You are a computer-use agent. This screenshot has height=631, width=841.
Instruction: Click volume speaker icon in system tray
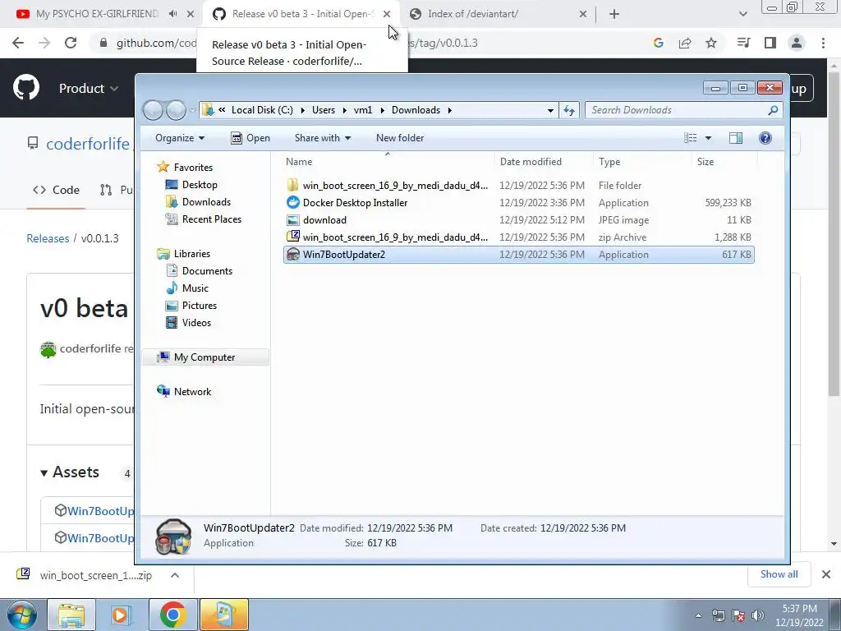pyautogui.click(x=758, y=615)
